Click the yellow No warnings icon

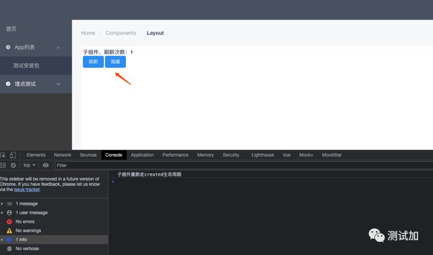(9, 231)
